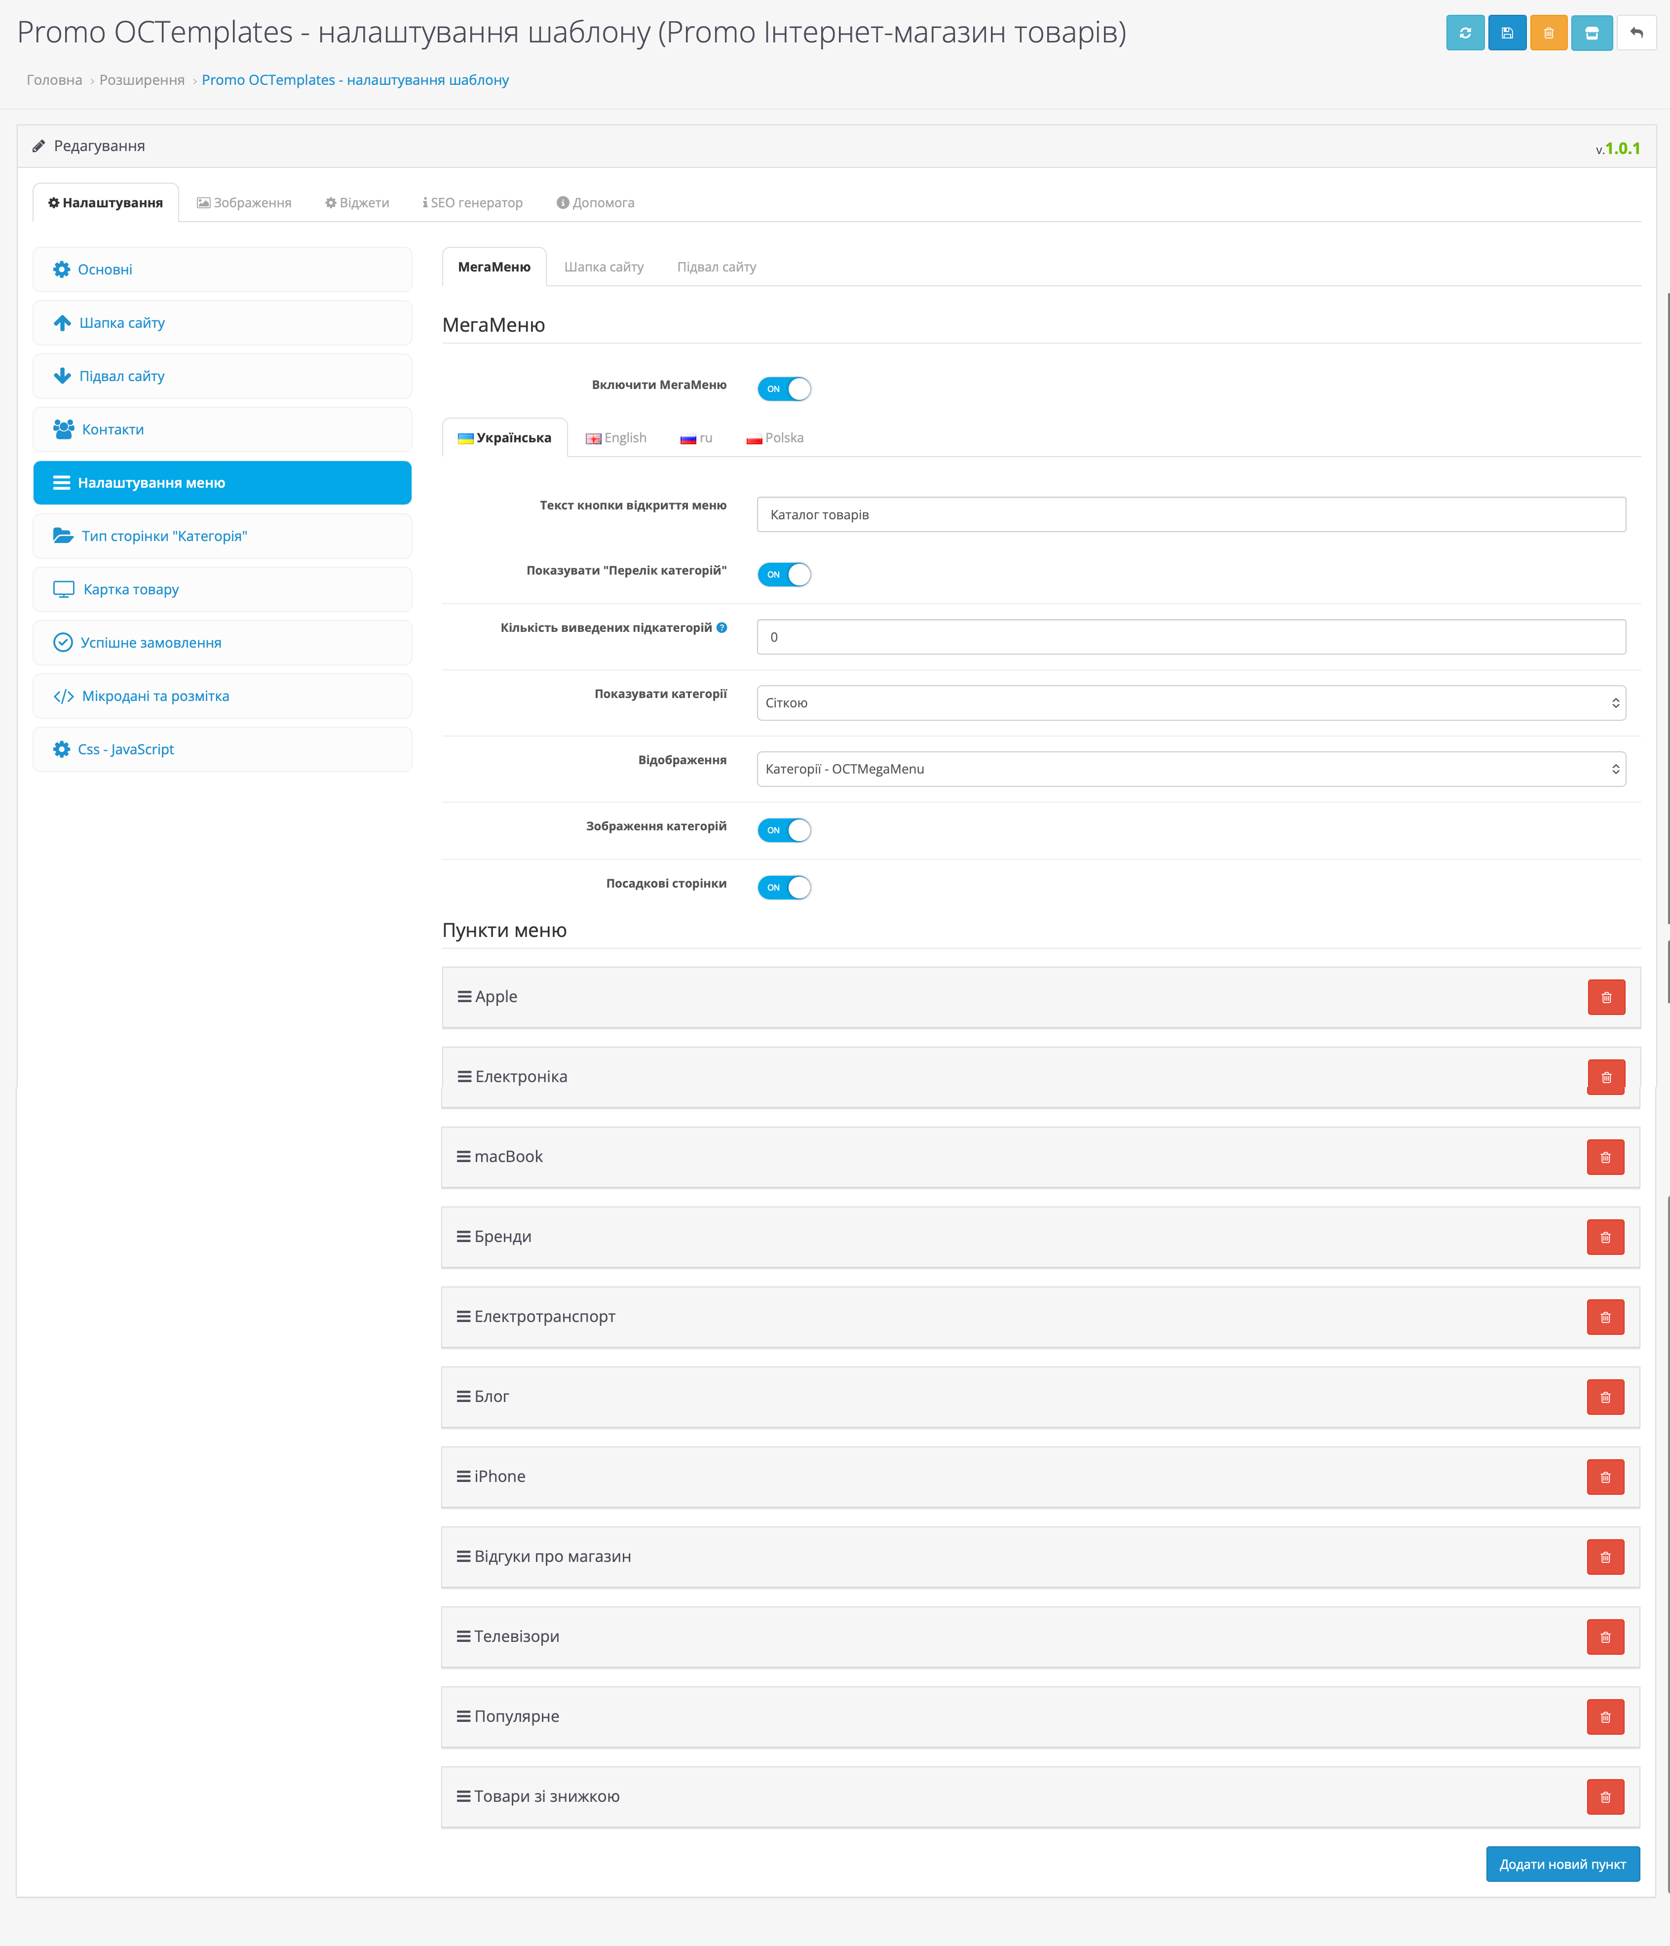
Task: Click the orange trash icon button
Action: click(1548, 33)
